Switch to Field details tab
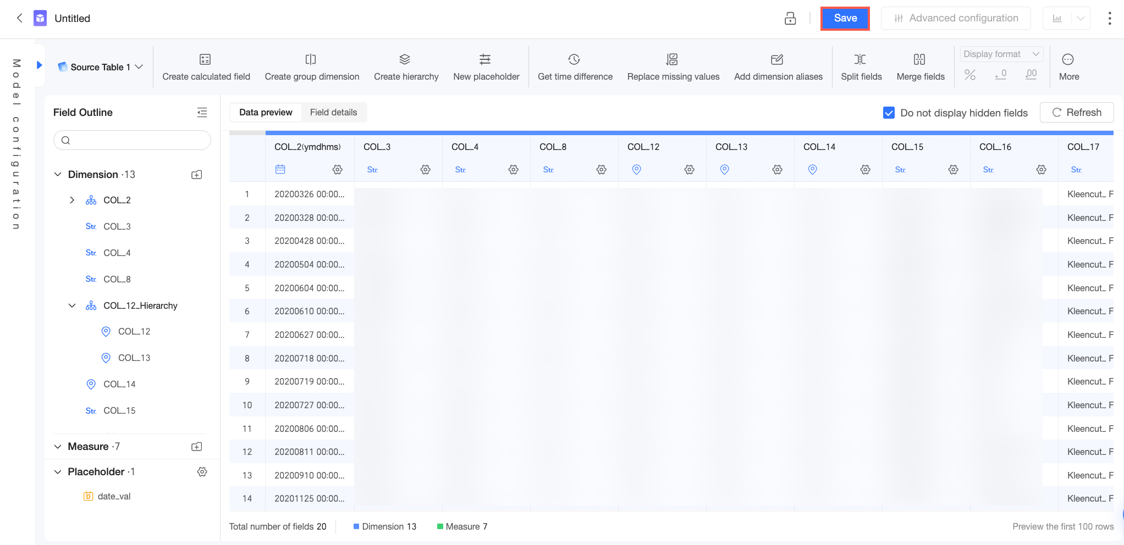This screenshot has height=545, width=1124. click(333, 112)
